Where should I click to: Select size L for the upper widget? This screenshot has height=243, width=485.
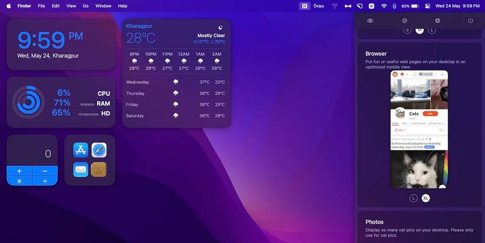pos(432,30)
